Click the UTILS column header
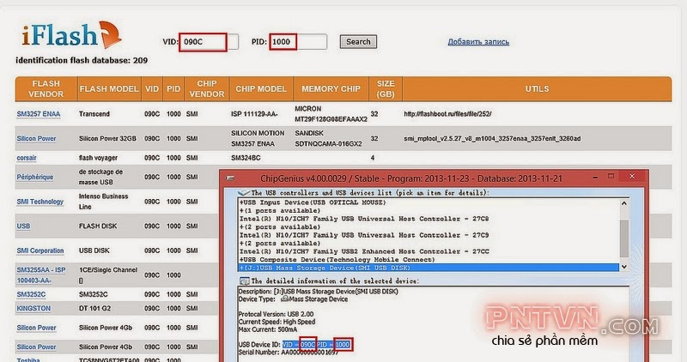Image resolution: width=687 pixels, height=362 pixels. (537, 89)
